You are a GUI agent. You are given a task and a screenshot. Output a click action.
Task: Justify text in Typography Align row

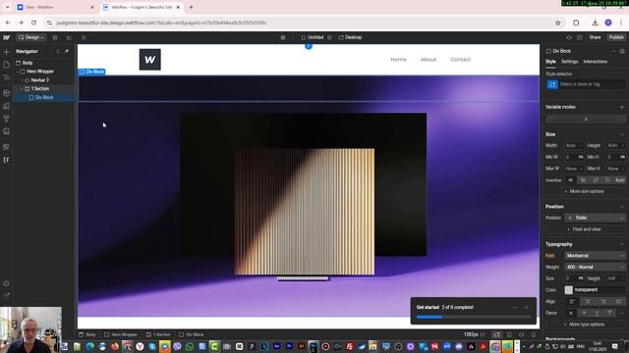coord(618,301)
